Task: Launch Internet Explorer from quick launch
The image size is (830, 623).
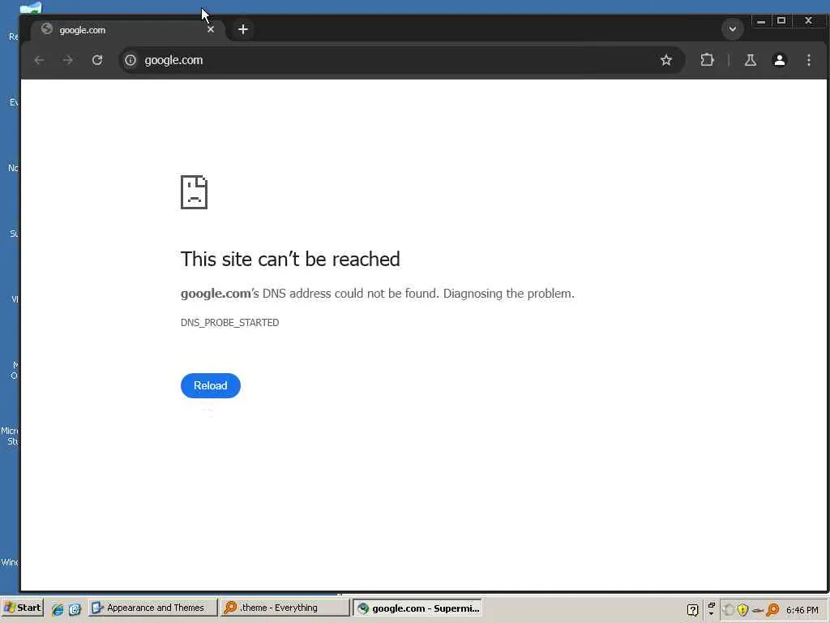Action: [x=58, y=608]
